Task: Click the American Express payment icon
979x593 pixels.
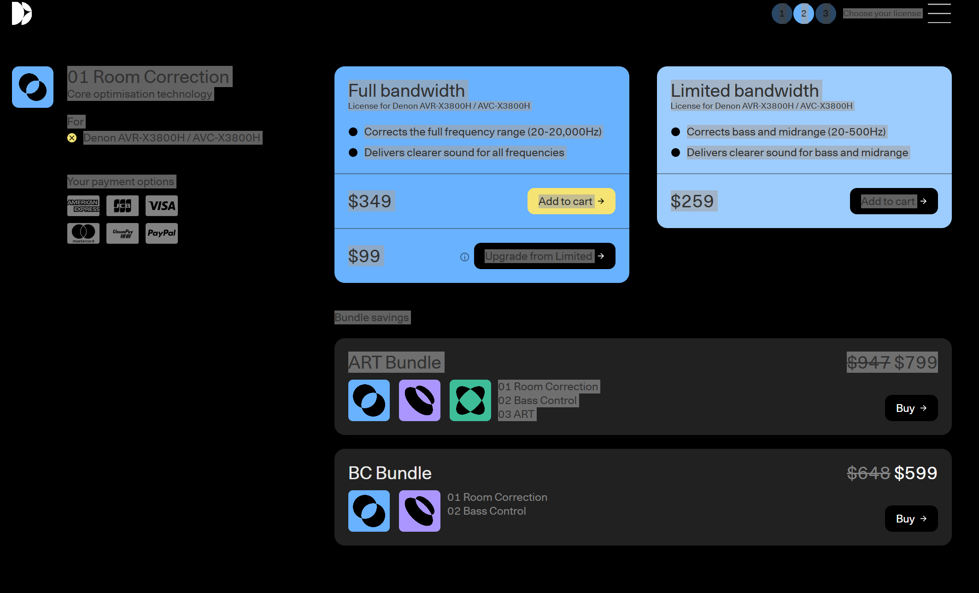Action: [x=83, y=205]
